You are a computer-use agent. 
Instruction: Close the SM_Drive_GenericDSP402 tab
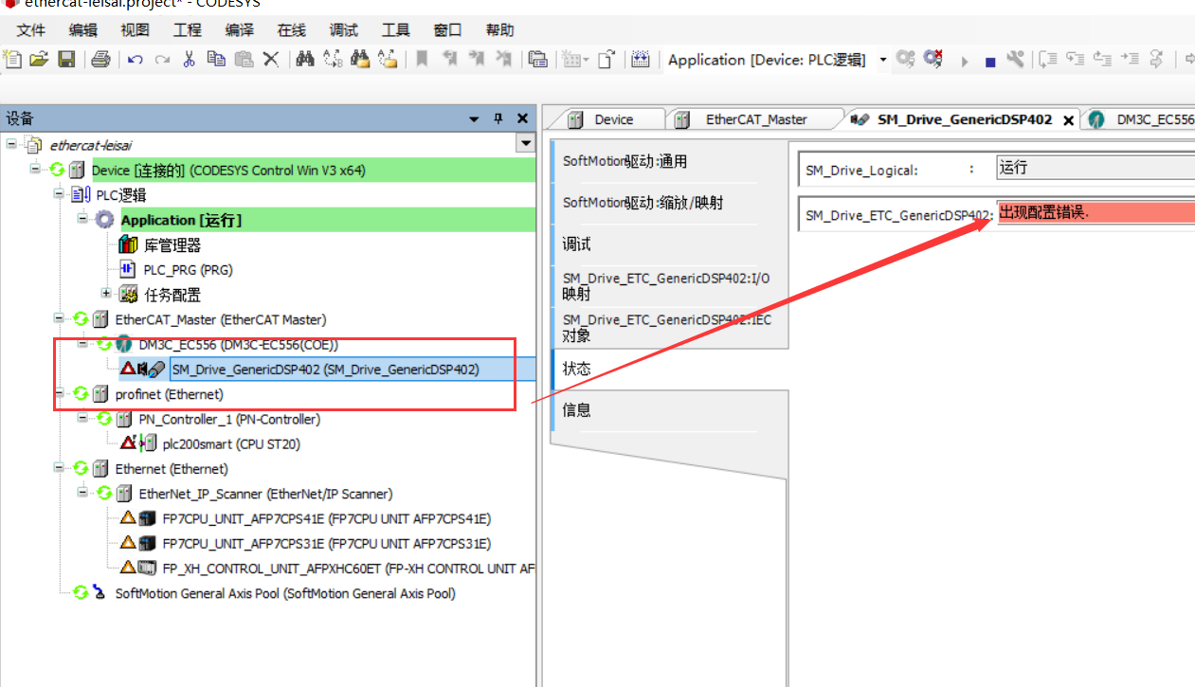click(1068, 120)
